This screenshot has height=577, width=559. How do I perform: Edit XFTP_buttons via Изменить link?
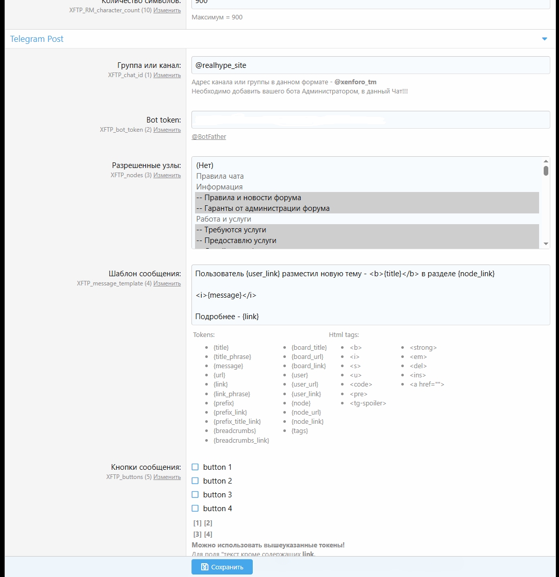coord(167,477)
